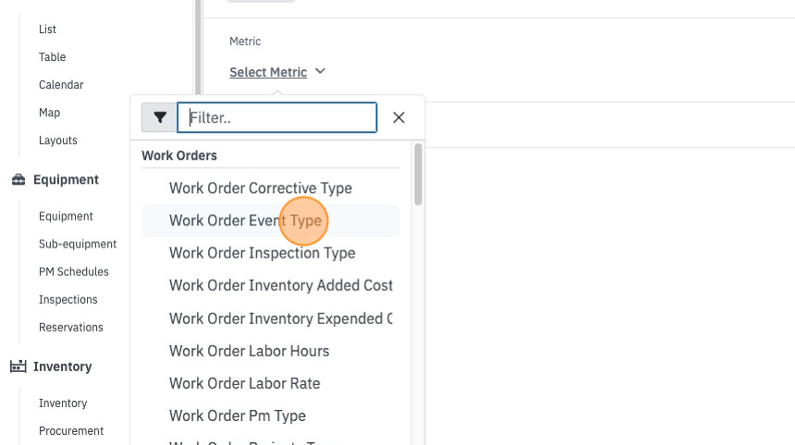Screen dimensions: 795x445
Task: Navigate to Procurement under Inventory
Action: [x=71, y=431]
